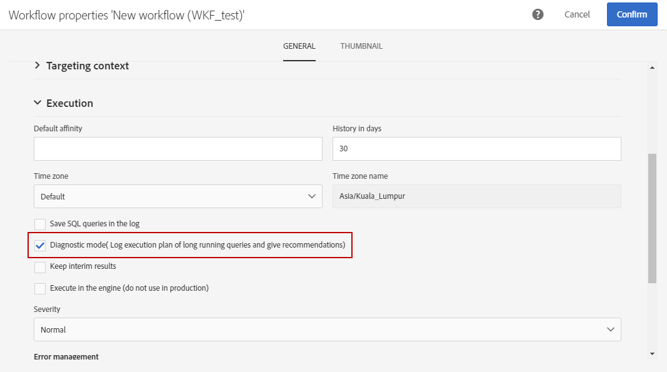Click the scrollbar down arrow
This screenshot has width=667, height=372.
(x=652, y=354)
